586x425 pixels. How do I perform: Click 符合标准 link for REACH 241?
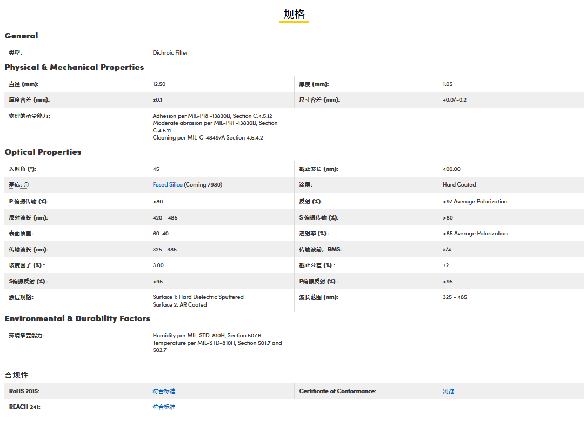(x=164, y=407)
